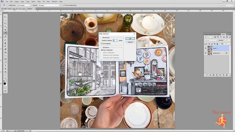Click the add layer mask icon
Screen dimensions: 235x132
tap(214, 75)
